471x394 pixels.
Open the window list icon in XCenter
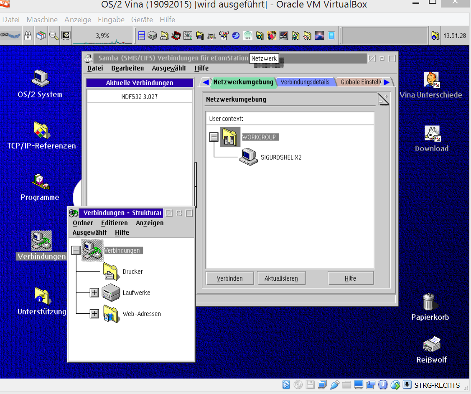pos(41,36)
